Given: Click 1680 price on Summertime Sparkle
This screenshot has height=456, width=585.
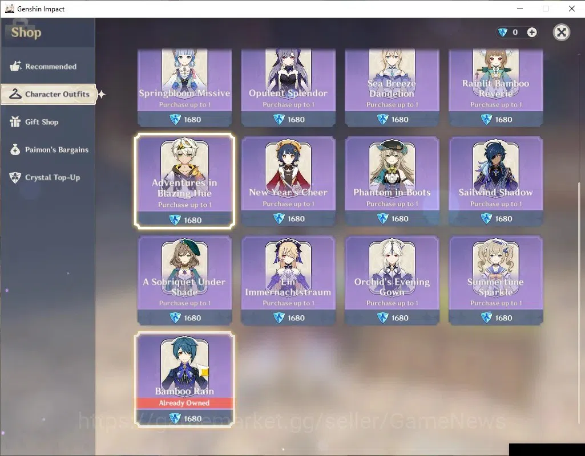Looking at the screenshot, I should pos(496,318).
